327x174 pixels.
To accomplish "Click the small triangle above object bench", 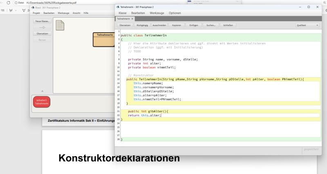I will pyautogui.click(x=42, y=91).
